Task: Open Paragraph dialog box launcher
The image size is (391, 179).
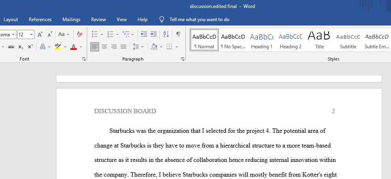Action: [x=183, y=59]
